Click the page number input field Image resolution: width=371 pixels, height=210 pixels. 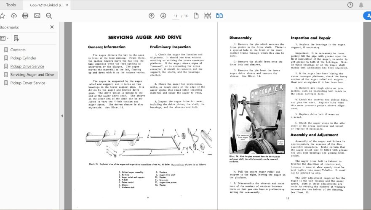pos(176,16)
